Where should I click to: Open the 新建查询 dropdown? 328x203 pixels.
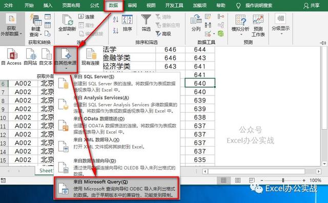(36, 26)
